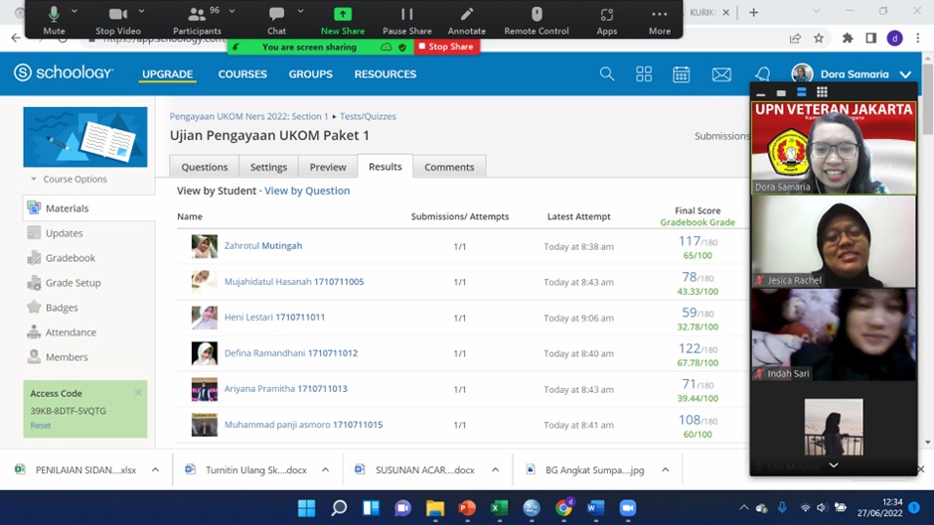
Task: Open Gradebook in the course sidebar
Action: click(71, 258)
